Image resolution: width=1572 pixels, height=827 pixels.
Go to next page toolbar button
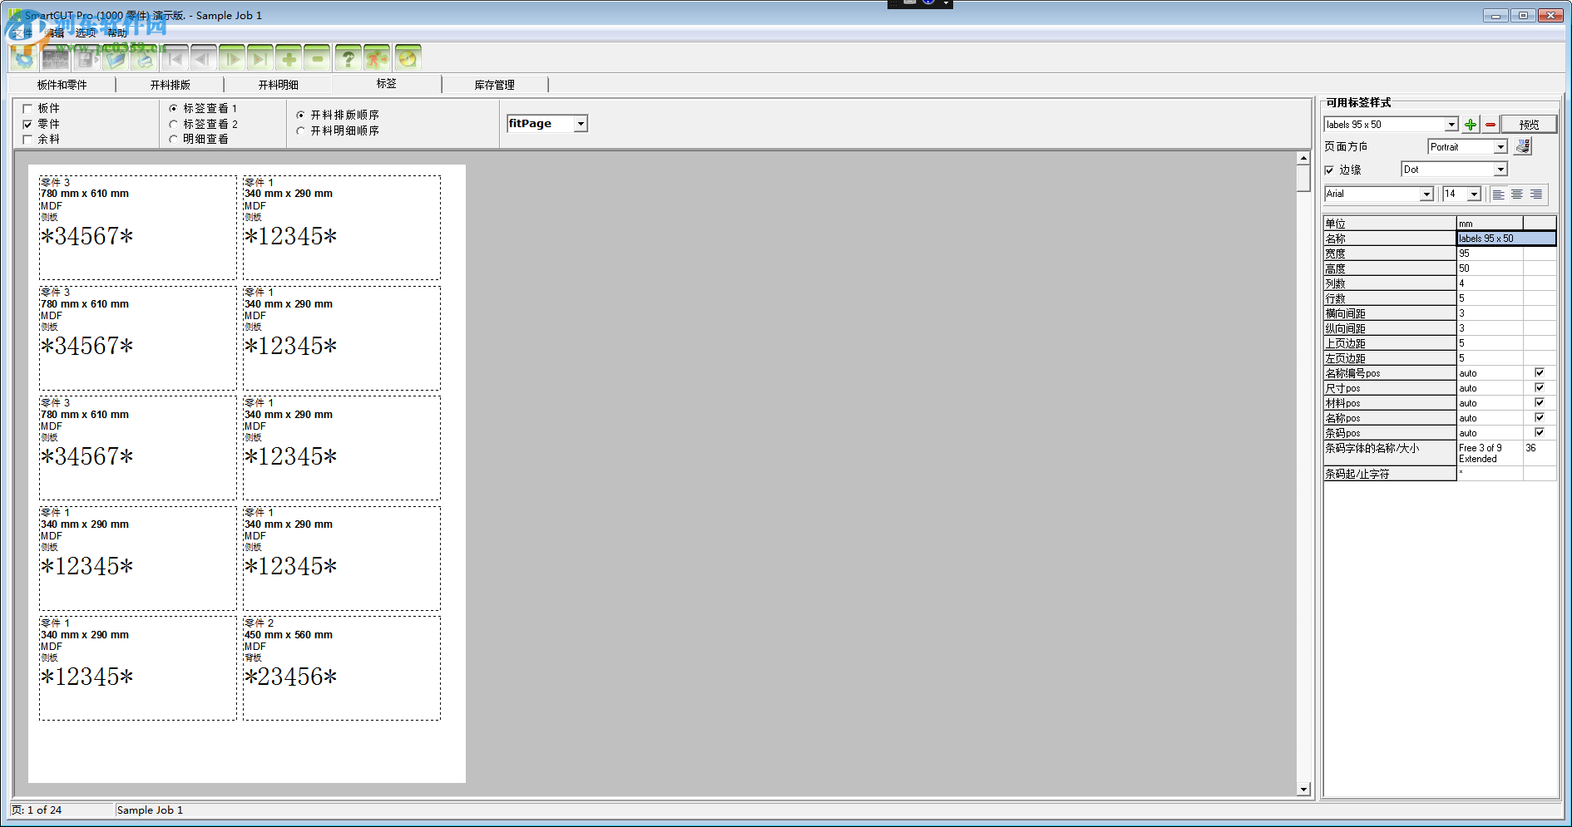(x=232, y=59)
